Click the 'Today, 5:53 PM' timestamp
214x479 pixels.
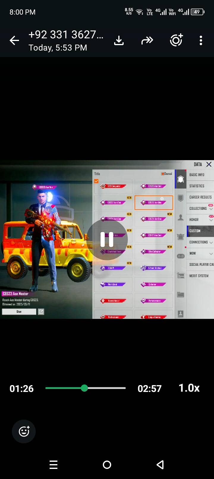[x=58, y=48]
